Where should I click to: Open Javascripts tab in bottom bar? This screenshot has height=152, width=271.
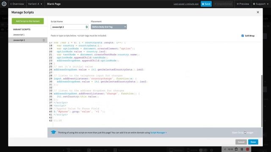(97, 150)
